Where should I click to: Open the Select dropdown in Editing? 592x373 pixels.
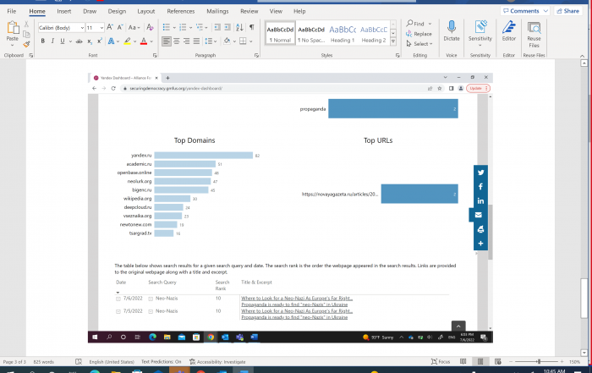click(419, 44)
